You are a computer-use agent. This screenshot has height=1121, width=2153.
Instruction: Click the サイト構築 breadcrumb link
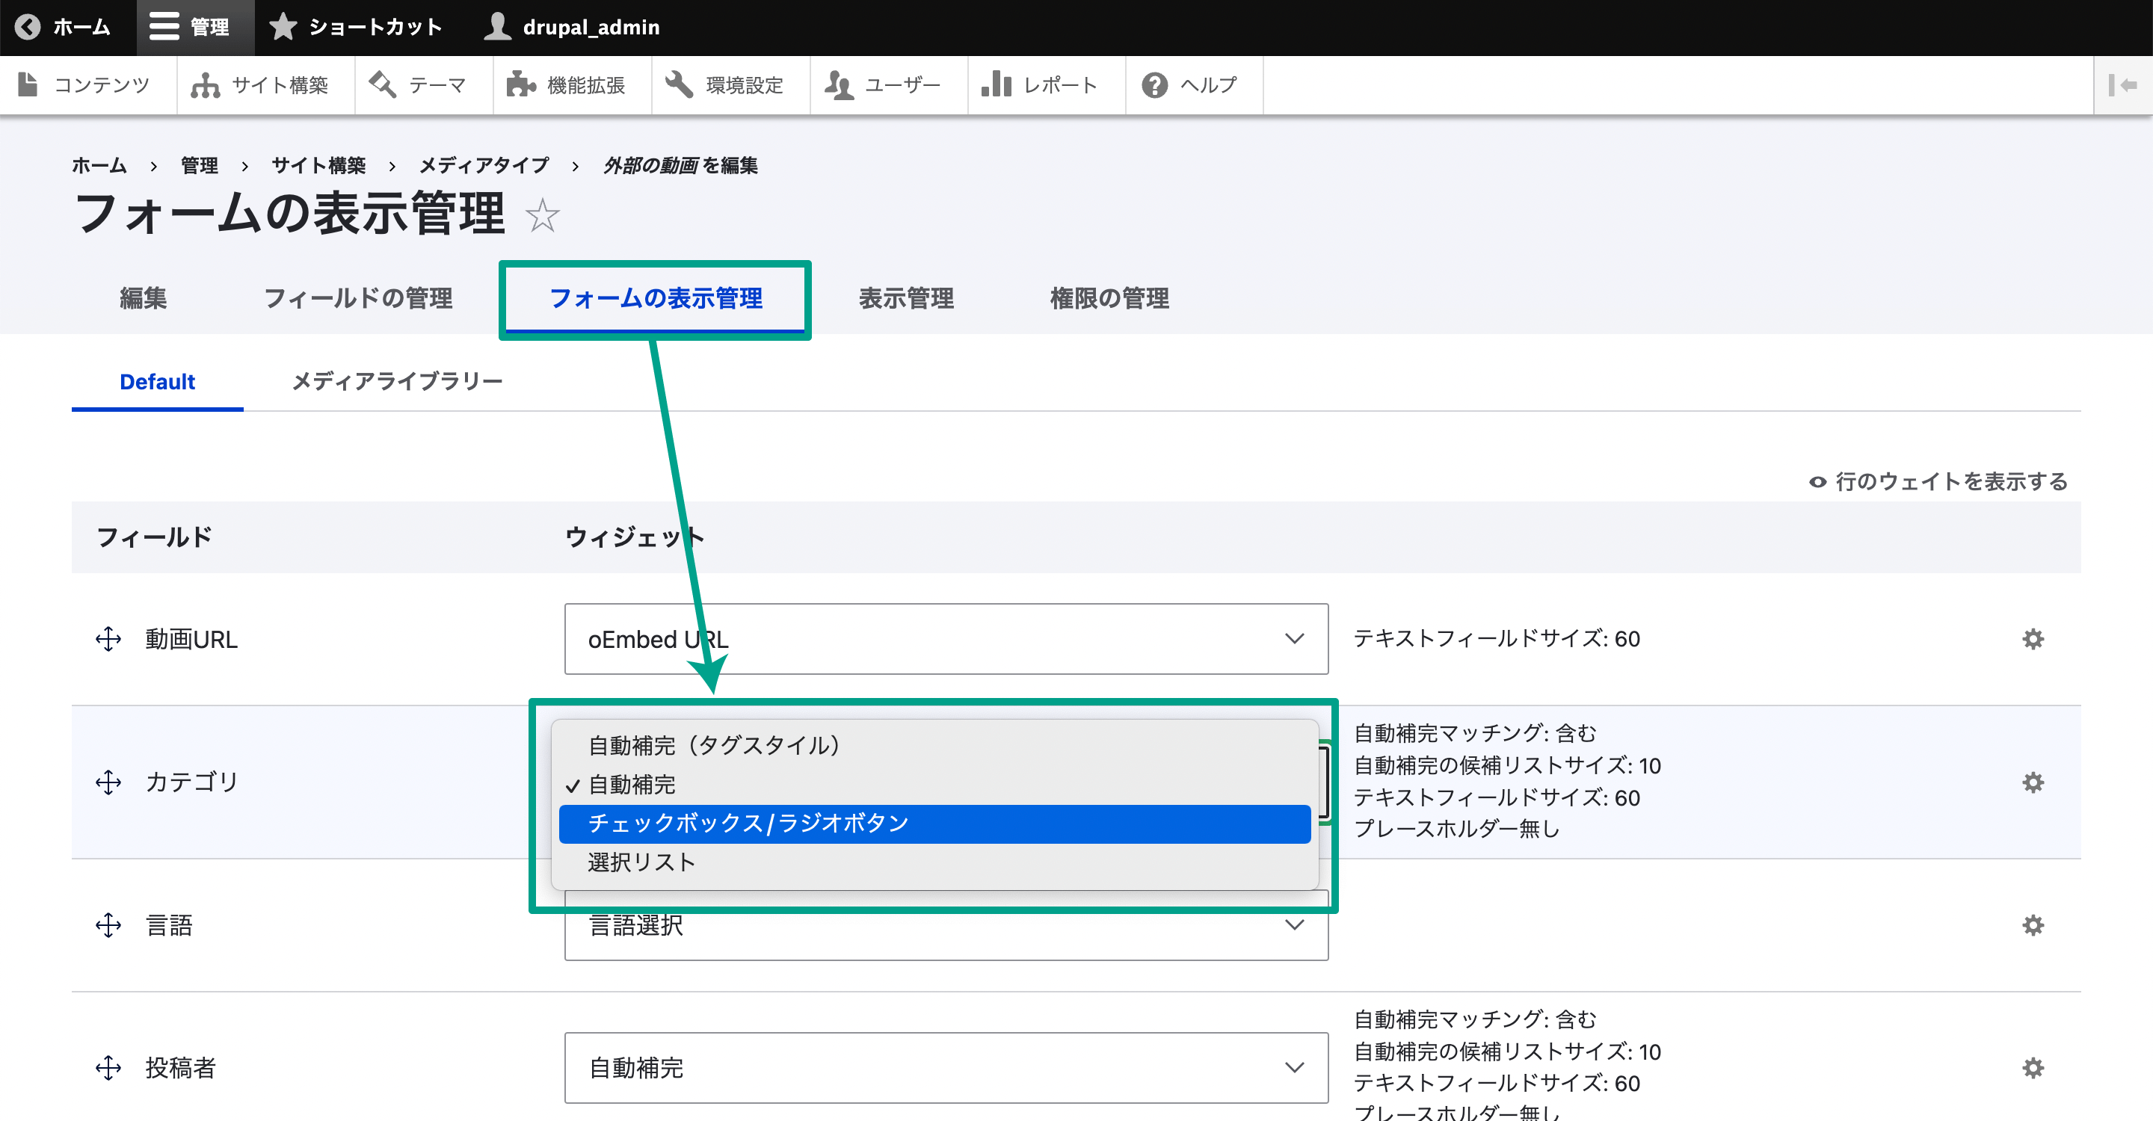tap(318, 165)
